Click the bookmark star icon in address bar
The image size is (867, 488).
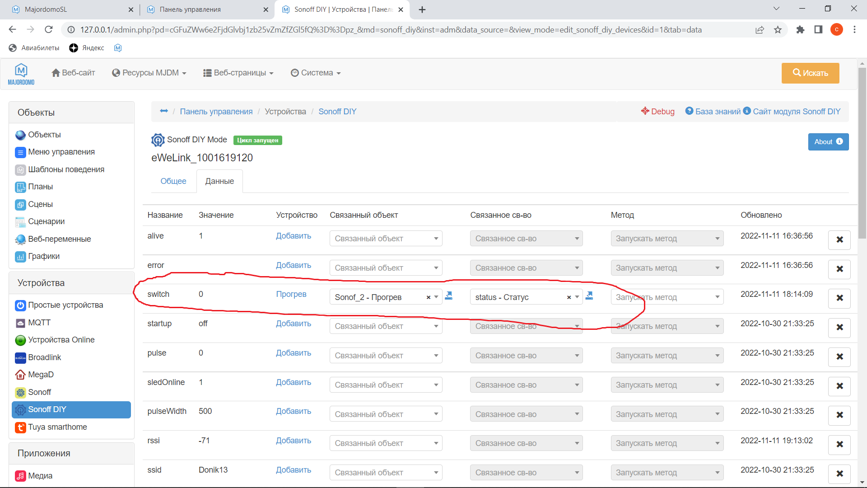[x=778, y=30]
